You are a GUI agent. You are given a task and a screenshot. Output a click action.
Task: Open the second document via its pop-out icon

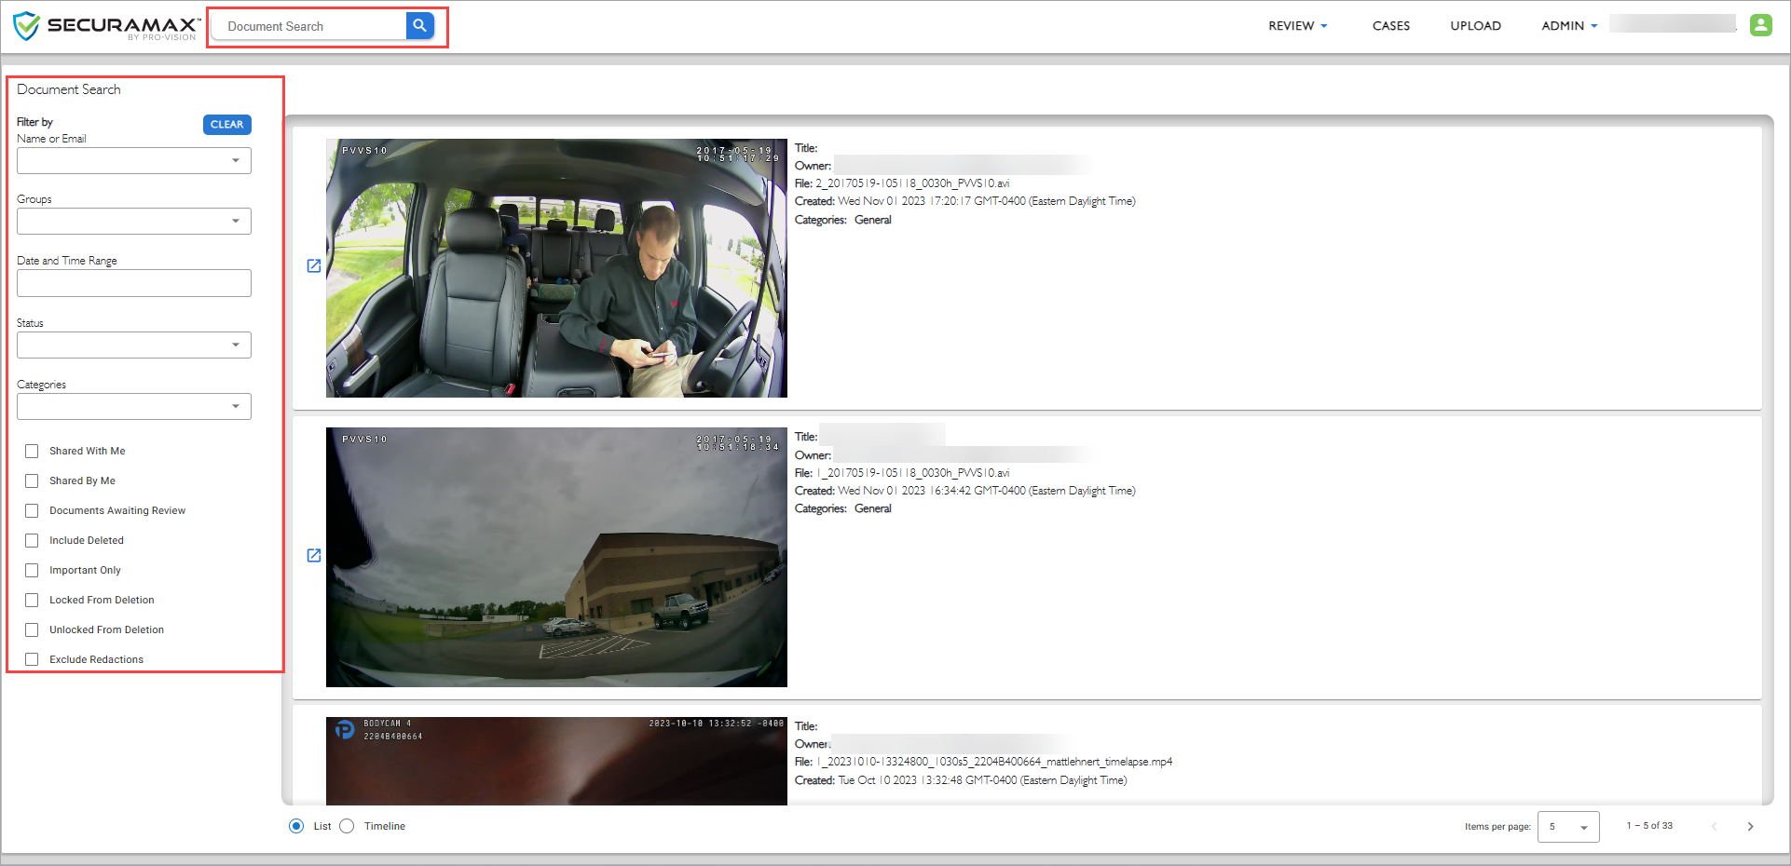[314, 555]
